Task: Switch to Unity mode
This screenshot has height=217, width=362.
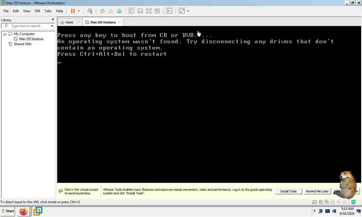Action: [x=157, y=11]
